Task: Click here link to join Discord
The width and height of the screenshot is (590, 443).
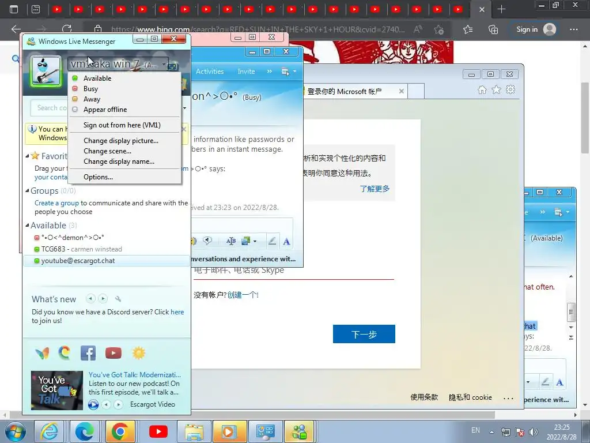Action: (x=177, y=312)
